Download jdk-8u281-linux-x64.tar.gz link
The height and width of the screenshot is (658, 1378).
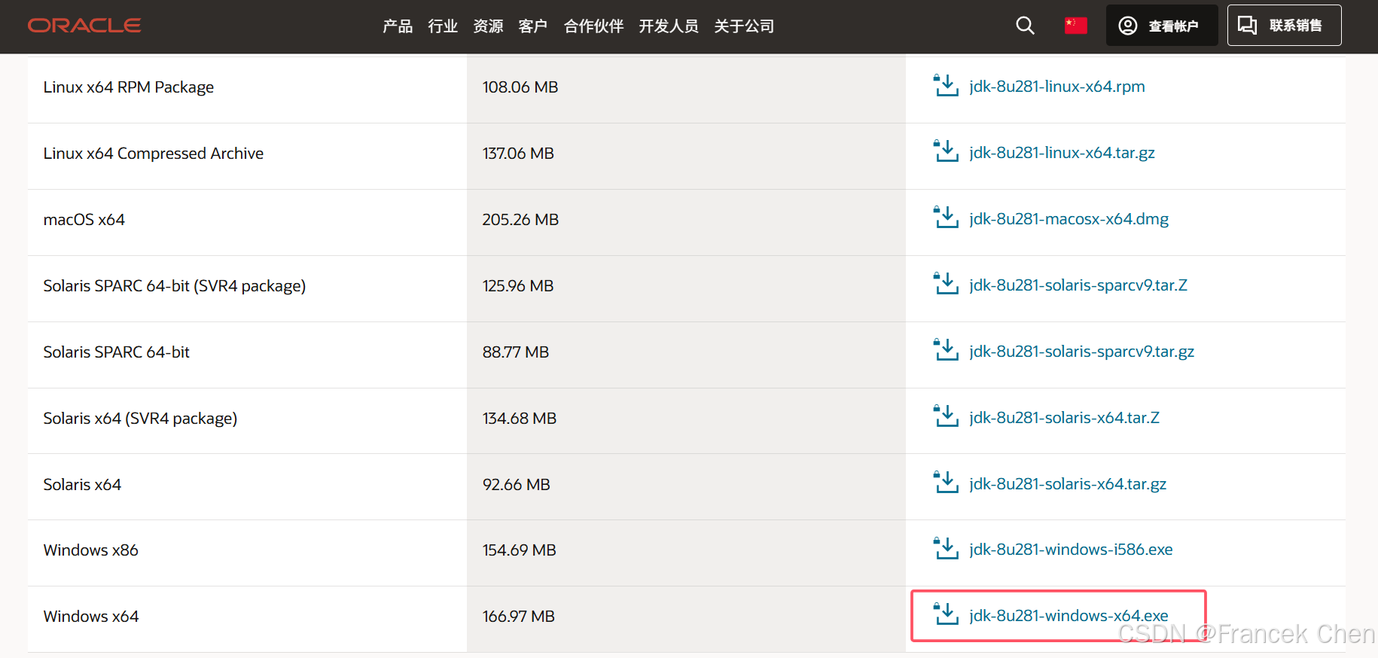tap(1062, 153)
